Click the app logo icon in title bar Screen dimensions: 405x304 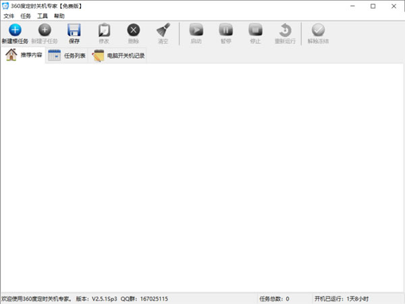coord(5,6)
